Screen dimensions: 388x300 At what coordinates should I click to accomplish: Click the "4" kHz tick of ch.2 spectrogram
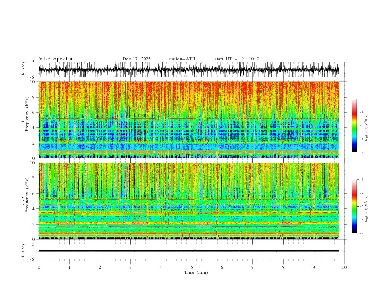(34, 209)
